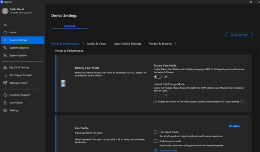This screenshot has height=152, width=260.
Task: Click the Settings gear icon in sidebar
Action: tap(5, 110)
